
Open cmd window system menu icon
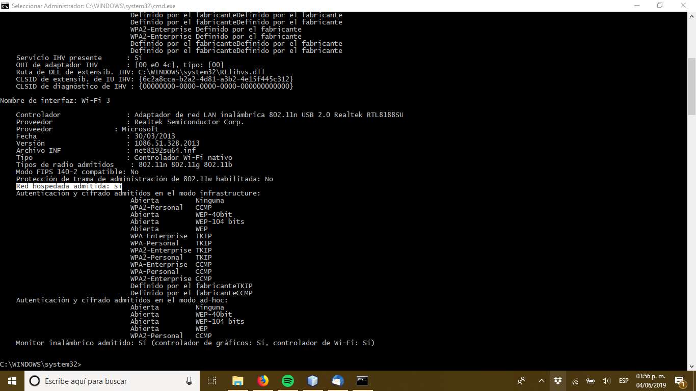point(5,6)
